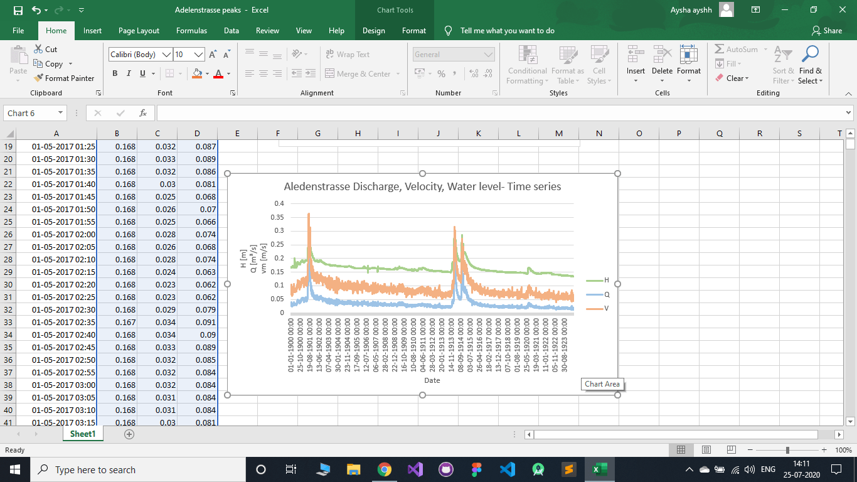
Task: Click the Center Align text icon
Action: pos(262,73)
